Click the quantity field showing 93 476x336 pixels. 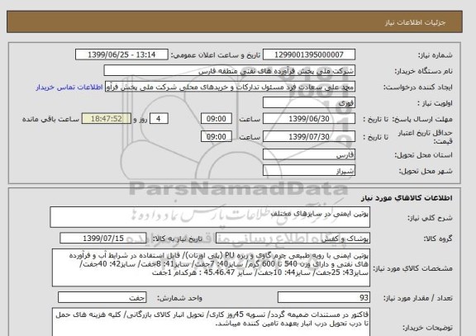click(x=324, y=298)
